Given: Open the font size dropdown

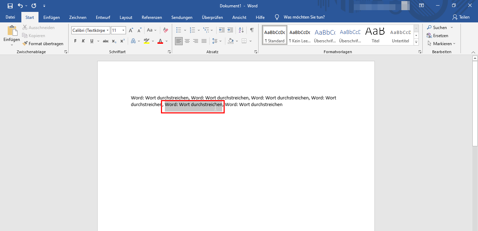Looking at the screenshot, I should tap(123, 30).
